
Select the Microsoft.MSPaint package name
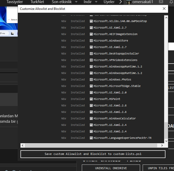tap(107, 99)
